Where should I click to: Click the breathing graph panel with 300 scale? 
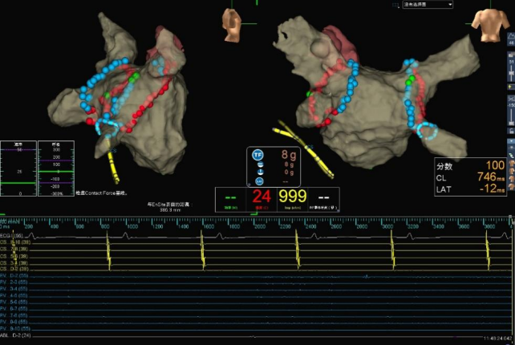click(x=56, y=168)
